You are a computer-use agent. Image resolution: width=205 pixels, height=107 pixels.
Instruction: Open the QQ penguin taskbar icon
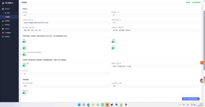click(x=126, y=105)
